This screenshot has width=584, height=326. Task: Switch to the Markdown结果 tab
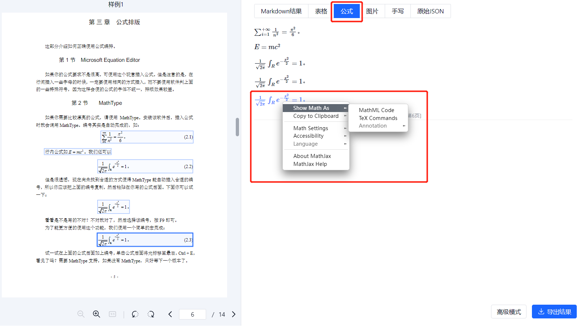tap(281, 11)
